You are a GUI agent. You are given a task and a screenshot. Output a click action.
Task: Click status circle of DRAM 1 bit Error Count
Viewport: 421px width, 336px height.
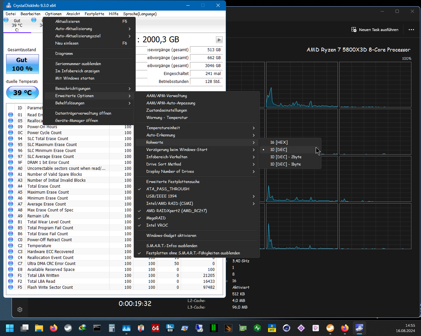(11, 162)
